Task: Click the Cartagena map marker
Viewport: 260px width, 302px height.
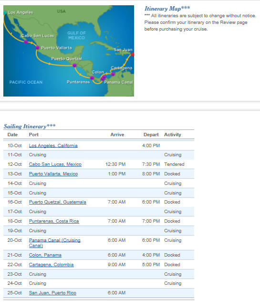Action: 113,74
